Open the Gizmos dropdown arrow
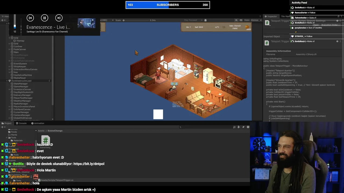This screenshot has height=193, width=344. click(261, 20)
